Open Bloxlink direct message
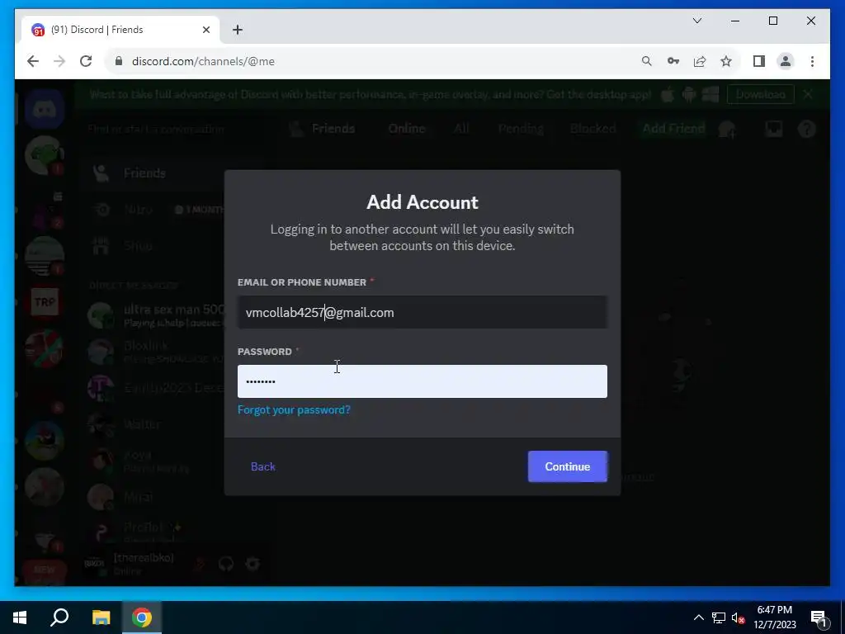This screenshot has height=634, width=845. click(153, 351)
